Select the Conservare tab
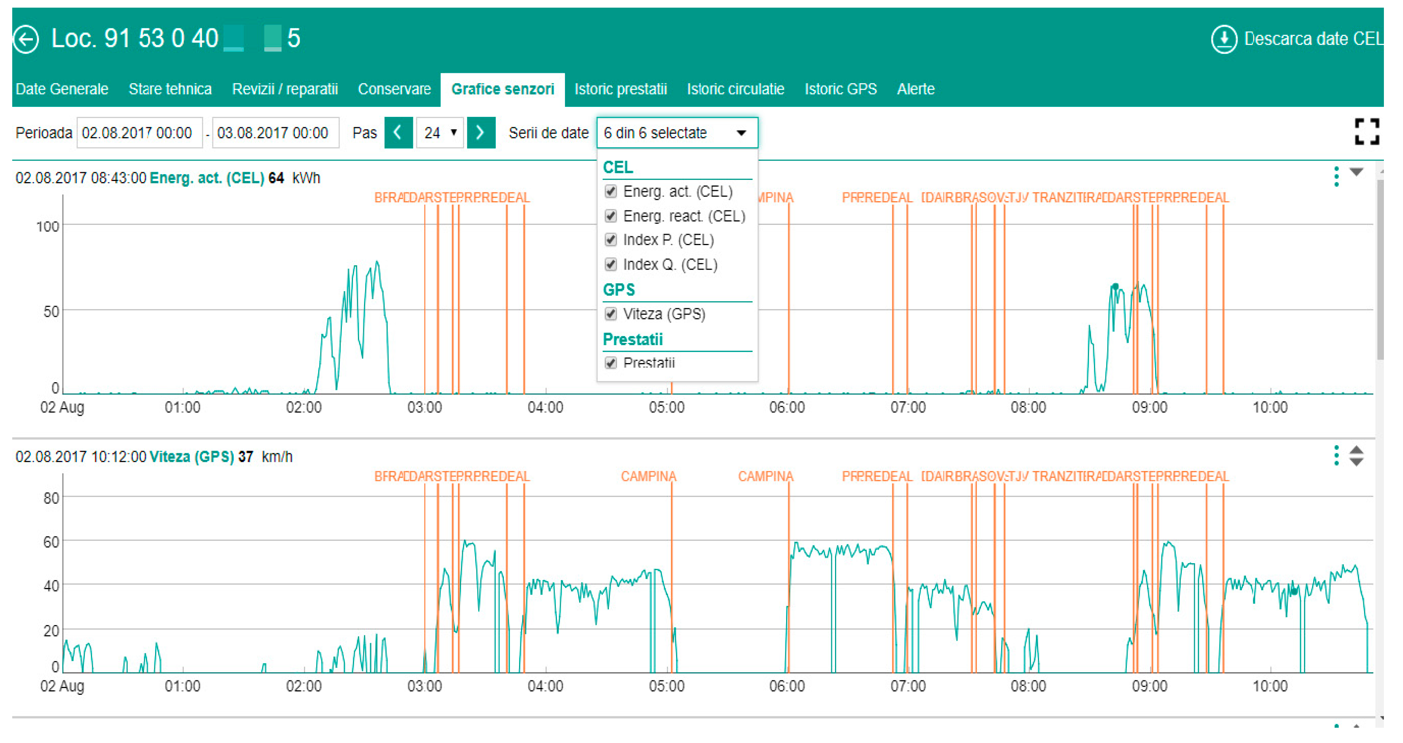The height and width of the screenshot is (743, 1403). pos(394,89)
